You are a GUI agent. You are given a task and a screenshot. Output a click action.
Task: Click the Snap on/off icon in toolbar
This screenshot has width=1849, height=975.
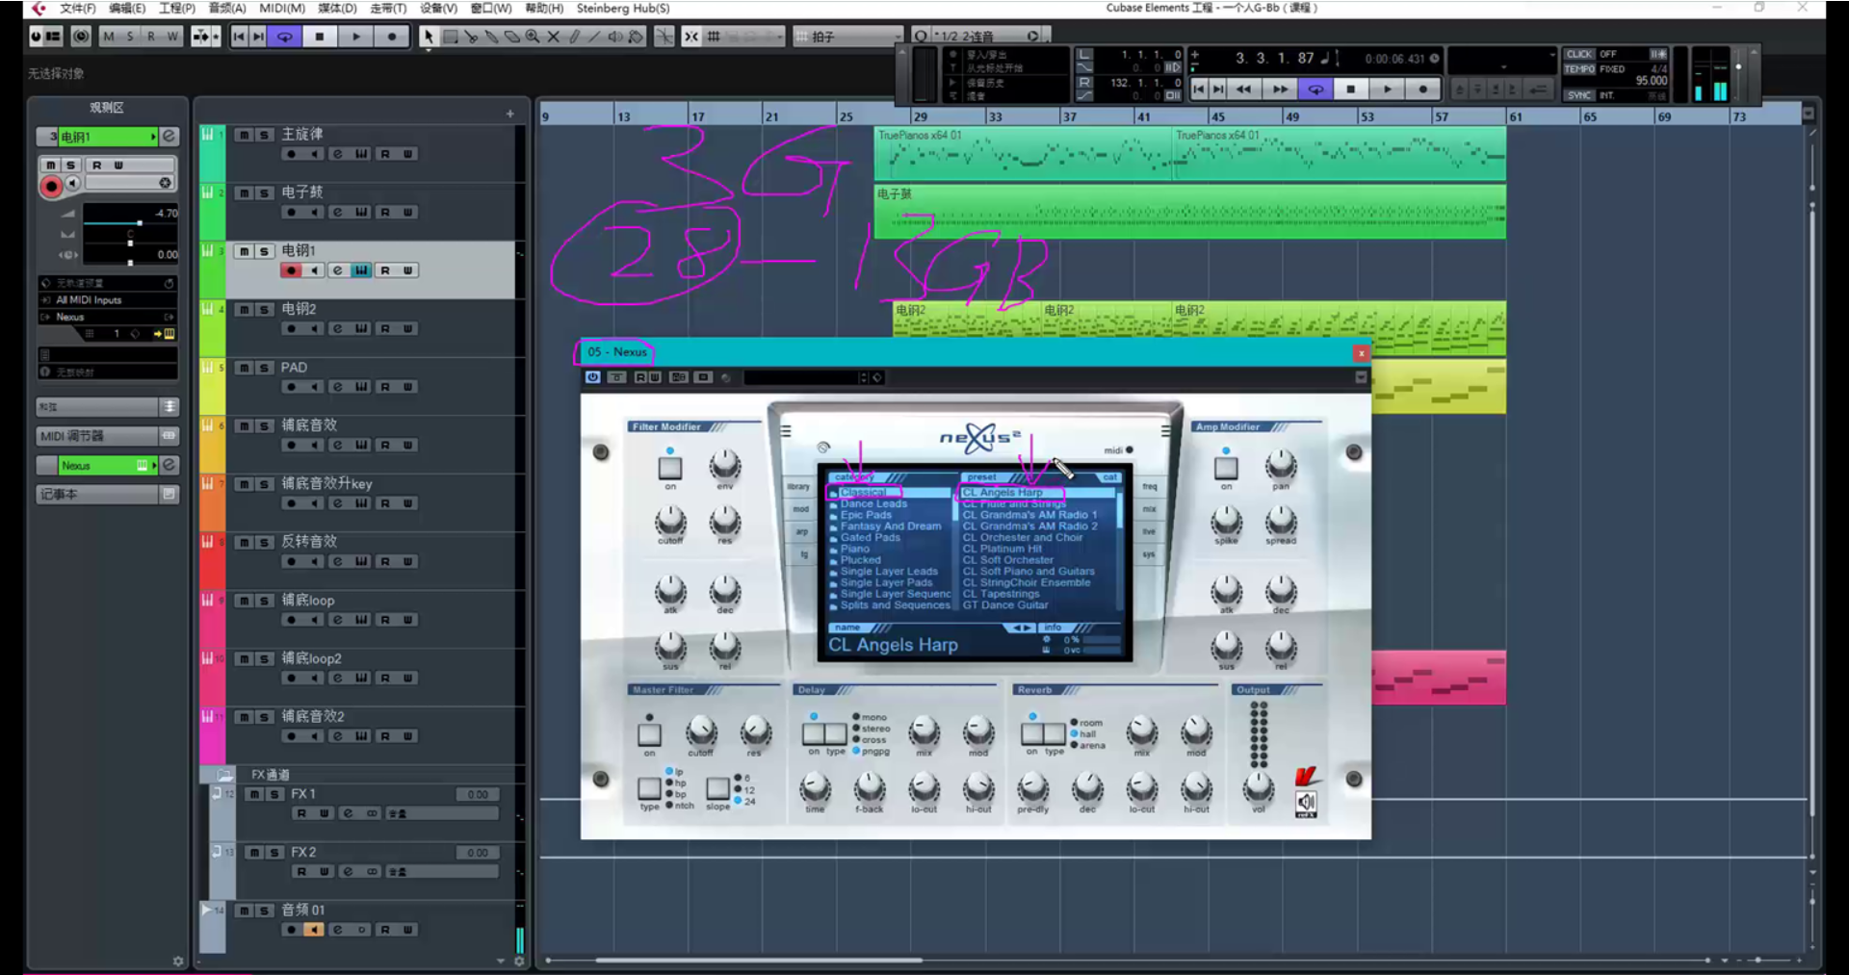click(x=691, y=37)
